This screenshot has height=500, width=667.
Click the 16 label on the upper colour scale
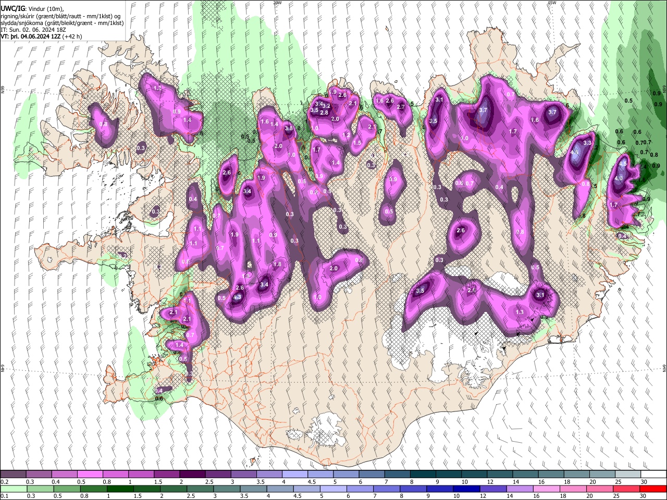pos(541,482)
